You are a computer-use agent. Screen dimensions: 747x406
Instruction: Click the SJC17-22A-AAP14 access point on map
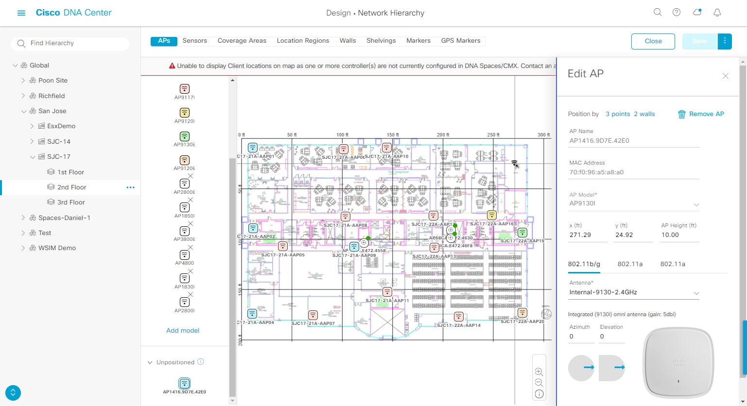pyautogui.click(x=458, y=317)
